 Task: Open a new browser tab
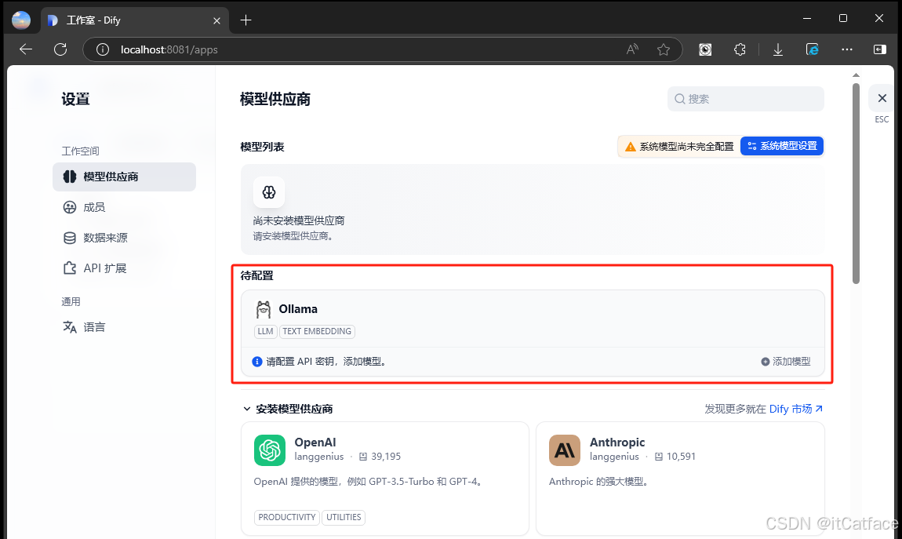(x=246, y=20)
